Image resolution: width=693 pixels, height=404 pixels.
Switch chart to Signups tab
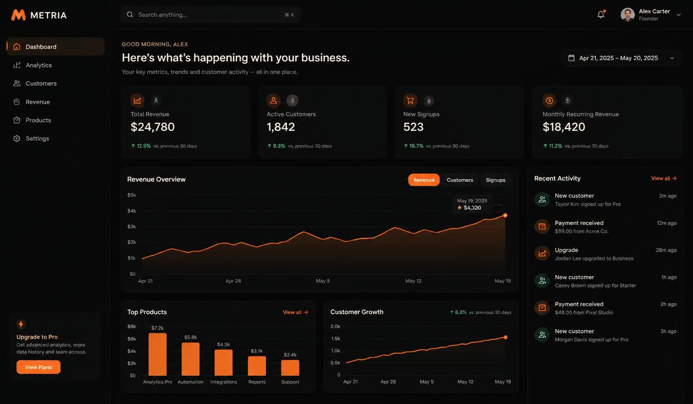coord(496,180)
